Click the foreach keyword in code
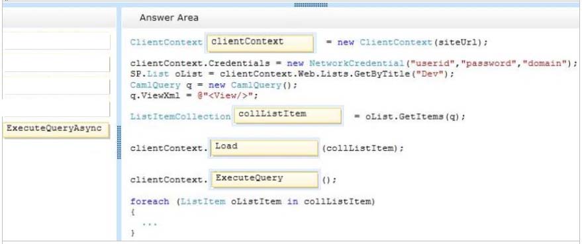The width and height of the screenshot is (582, 244). tap(150, 202)
